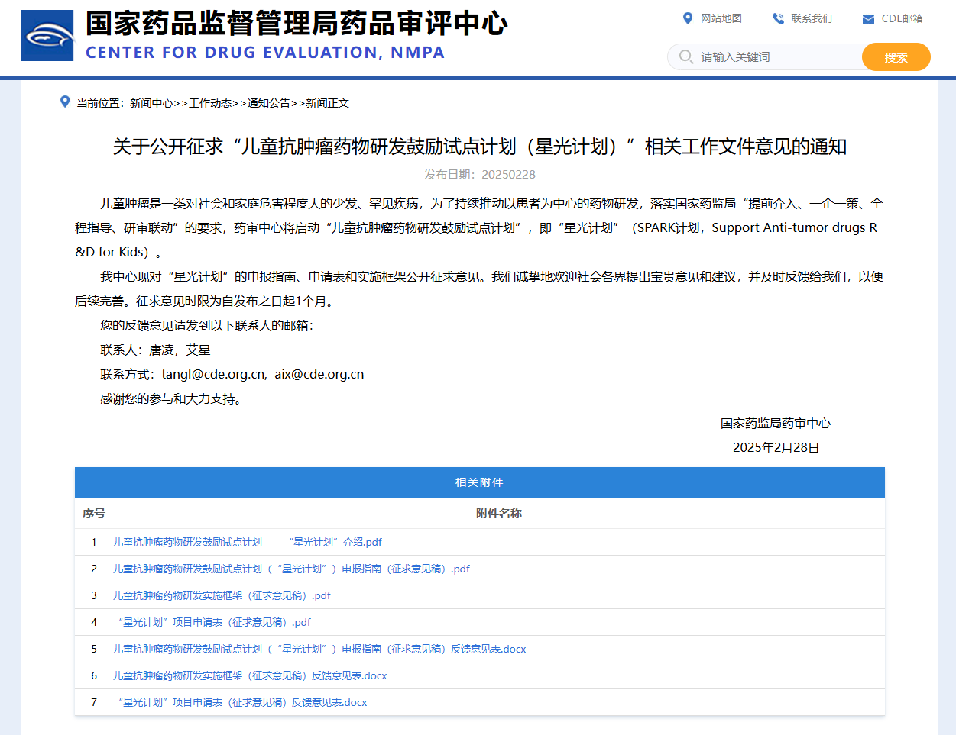Click the article headline about 星光计划
The image size is (956, 735).
[x=480, y=147]
